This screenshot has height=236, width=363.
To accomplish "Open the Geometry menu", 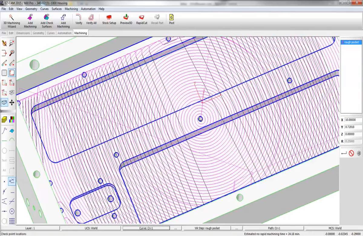I will click(x=31, y=9).
